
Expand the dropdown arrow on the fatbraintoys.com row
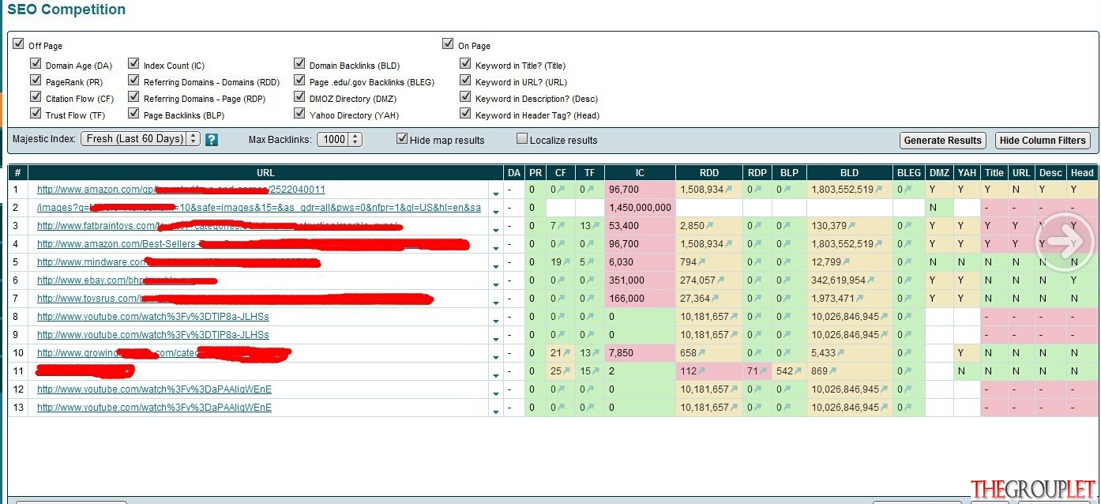point(495,229)
